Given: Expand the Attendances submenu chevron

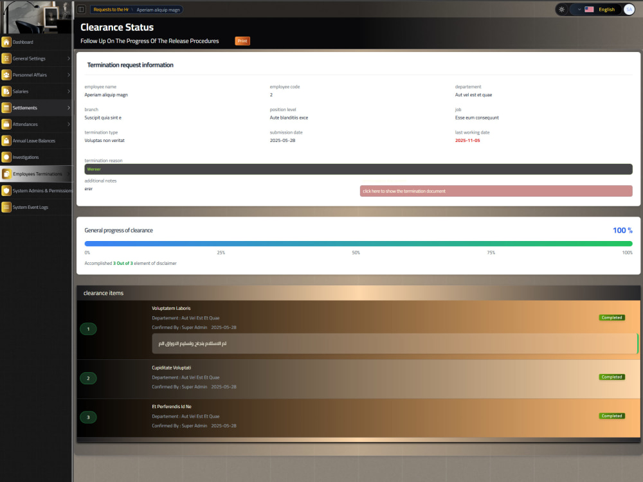Looking at the screenshot, I should click(x=69, y=124).
